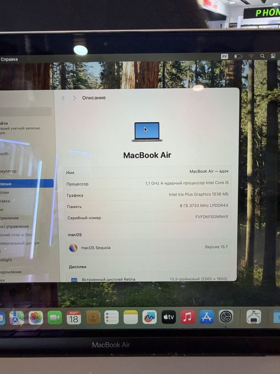Screen dimensions: 280x374
Task: Click the Встроенный дисплей Retina label
Action: point(108,279)
